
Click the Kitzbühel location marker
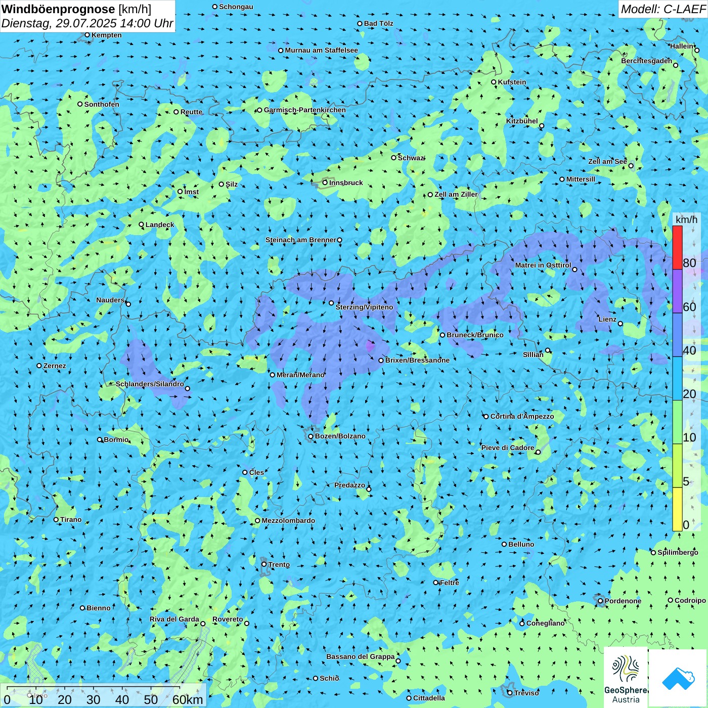542,126
